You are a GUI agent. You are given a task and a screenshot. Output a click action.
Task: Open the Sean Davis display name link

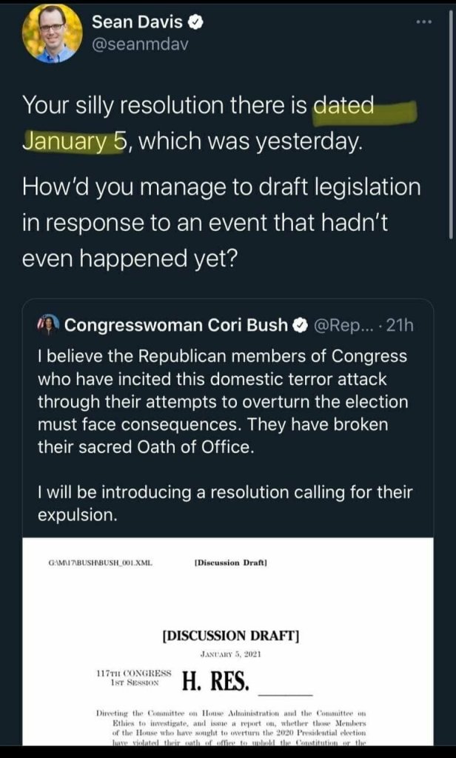[x=138, y=23]
